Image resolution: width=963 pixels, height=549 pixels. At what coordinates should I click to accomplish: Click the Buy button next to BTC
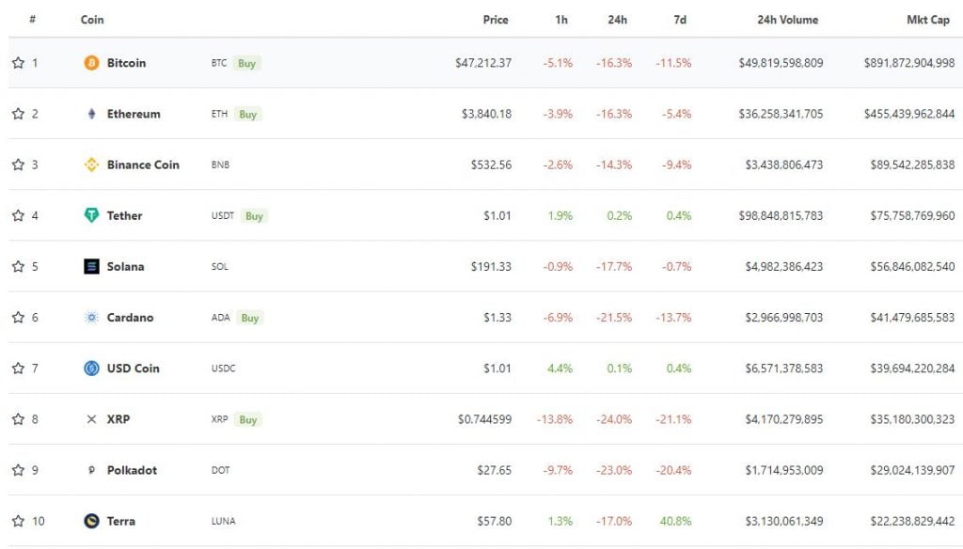tap(247, 63)
